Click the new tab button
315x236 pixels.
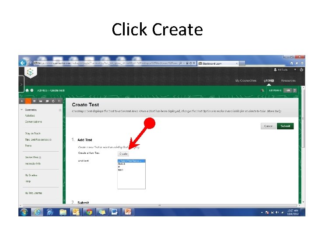point(242,64)
